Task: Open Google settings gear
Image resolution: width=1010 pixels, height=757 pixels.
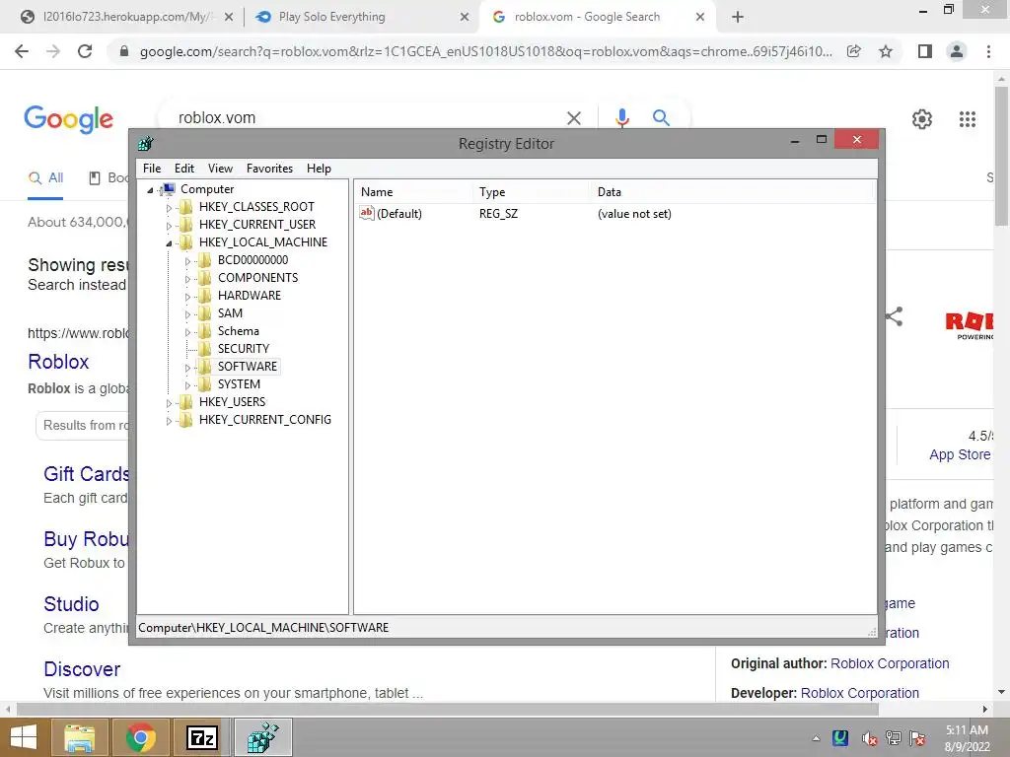Action: click(922, 119)
